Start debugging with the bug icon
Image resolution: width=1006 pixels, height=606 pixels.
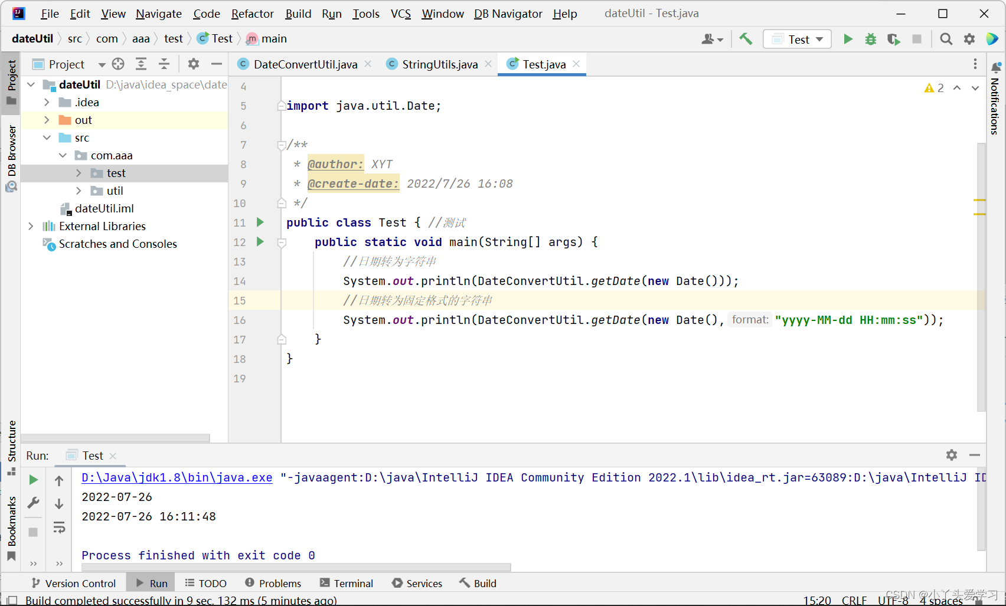pyautogui.click(x=871, y=39)
